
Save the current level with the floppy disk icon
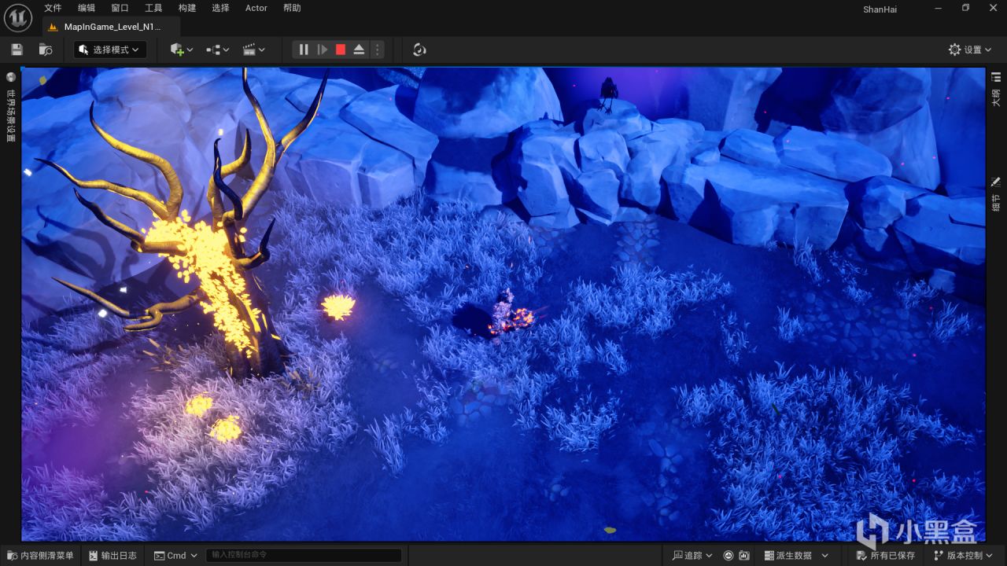tap(17, 50)
